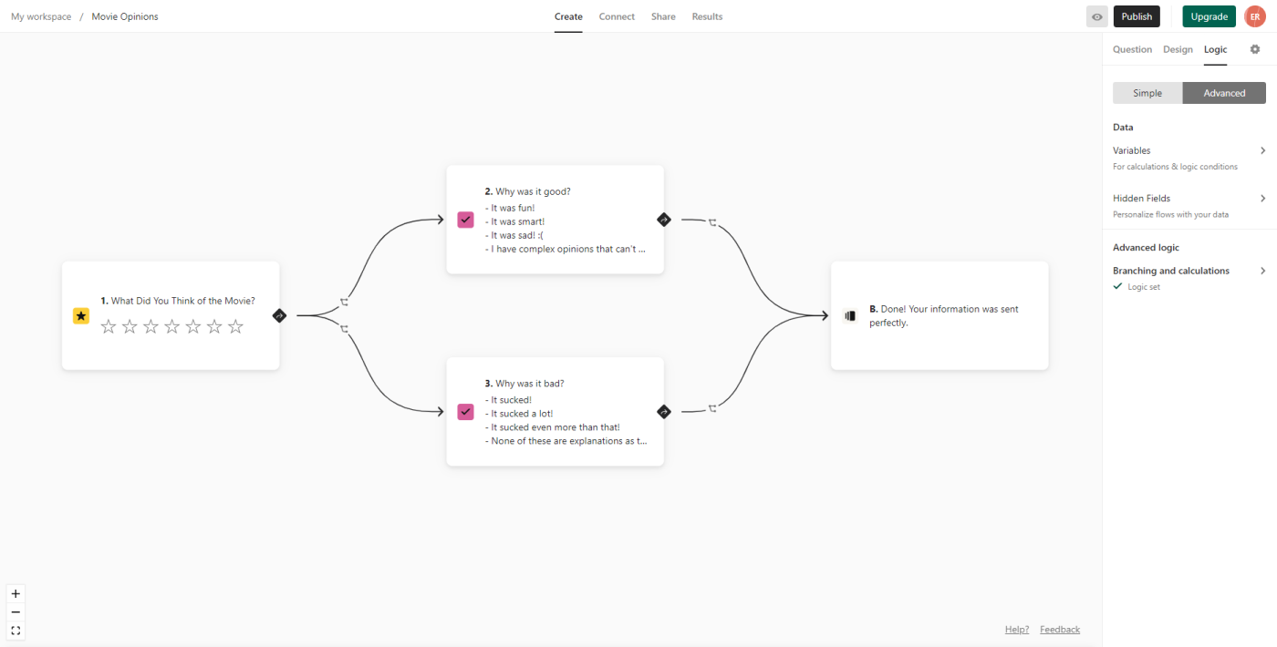Click the logic diamond icon beside question 1
This screenshot has height=647, width=1277.
click(279, 315)
